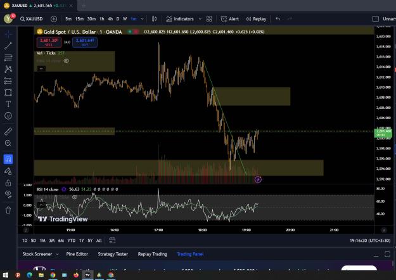Expand the timeframe interval dropdown arrow
The image size is (396, 280).
click(142, 19)
